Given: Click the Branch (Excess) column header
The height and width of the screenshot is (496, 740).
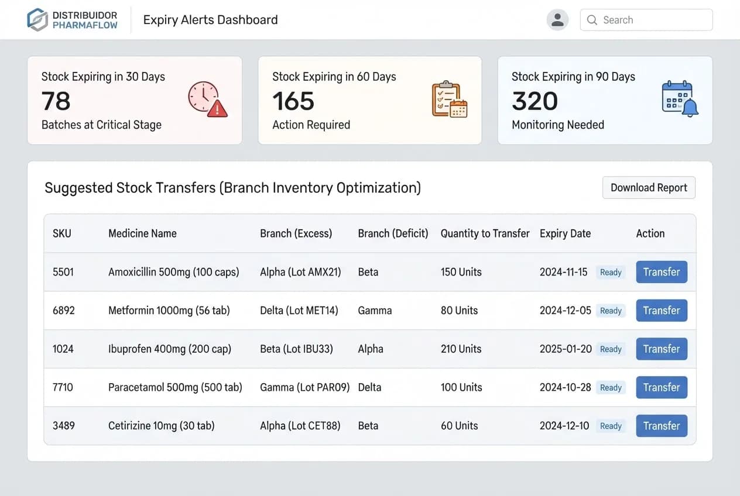Looking at the screenshot, I should (x=296, y=233).
